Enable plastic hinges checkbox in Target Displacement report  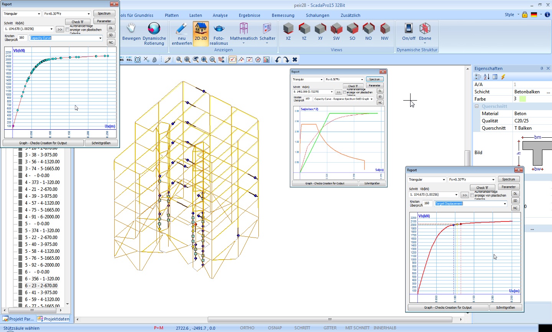(x=472, y=195)
